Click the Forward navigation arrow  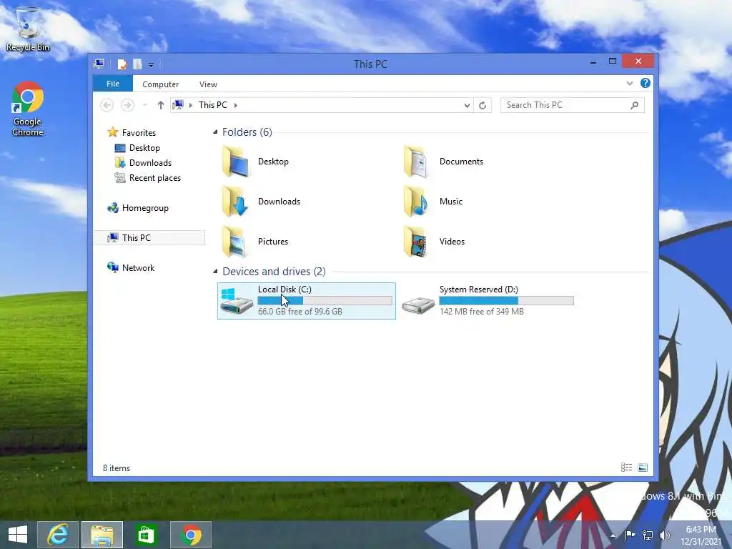(x=127, y=105)
